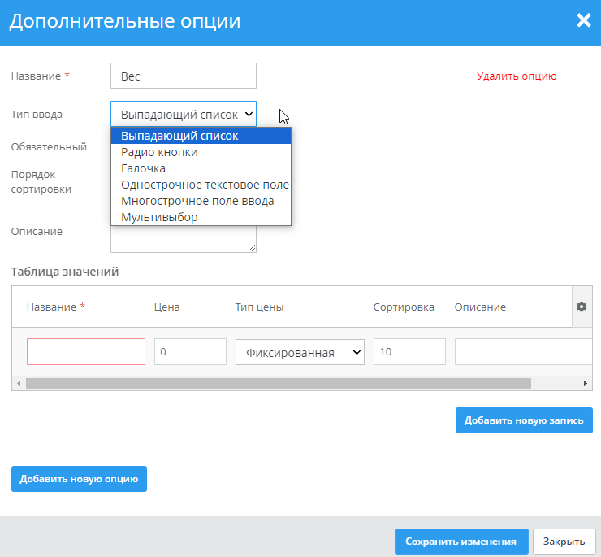The width and height of the screenshot is (601, 557).
Task: Click "Сохранить изменения" to save
Action: [x=461, y=542]
